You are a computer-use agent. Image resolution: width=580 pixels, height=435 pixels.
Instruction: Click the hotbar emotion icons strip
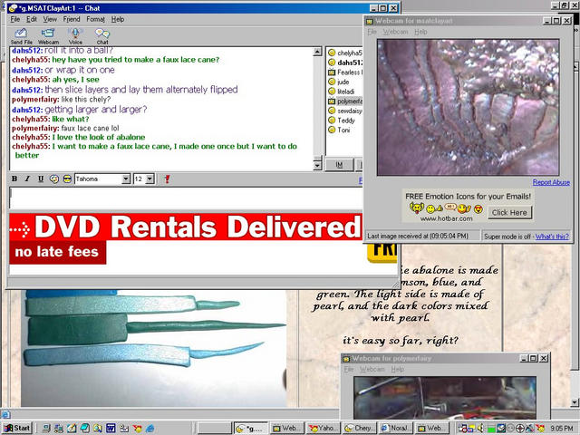(446, 209)
